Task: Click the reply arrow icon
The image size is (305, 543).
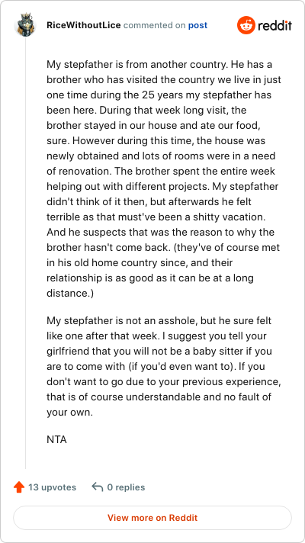Action: [98, 487]
